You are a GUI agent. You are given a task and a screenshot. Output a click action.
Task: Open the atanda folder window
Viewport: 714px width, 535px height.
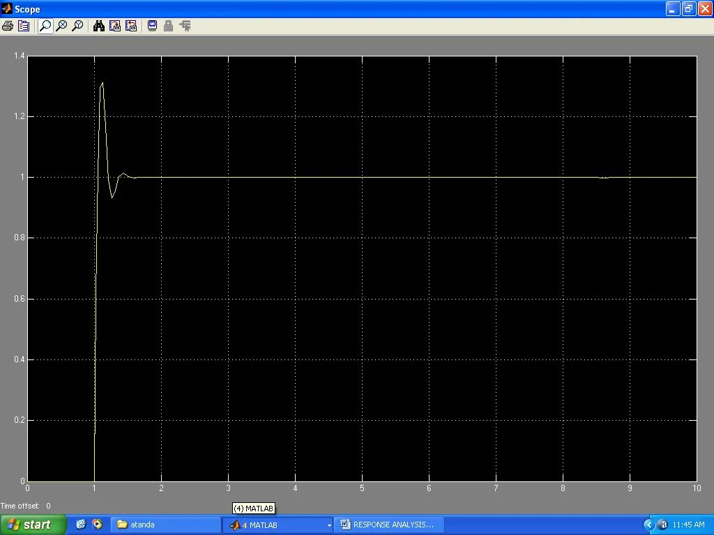pos(164,525)
